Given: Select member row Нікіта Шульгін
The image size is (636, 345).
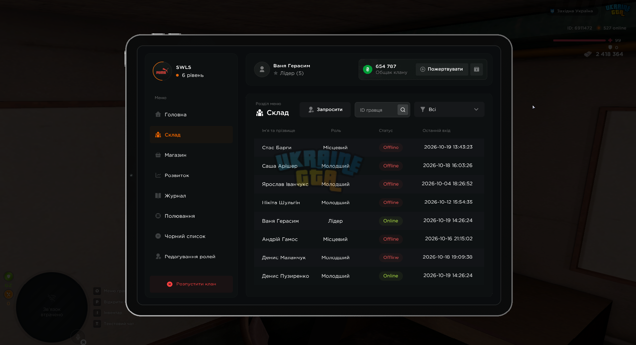Looking at the screenshot, I should pos(369,202).
